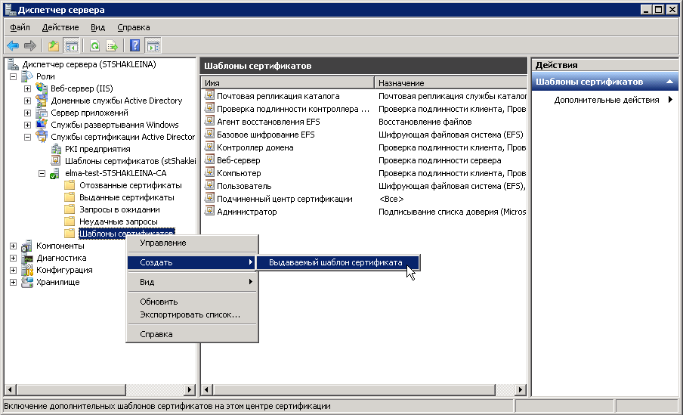This screenshot has height=415, width=683.
Task: Select Обновить in the context menu
Action: click(159, 302)
